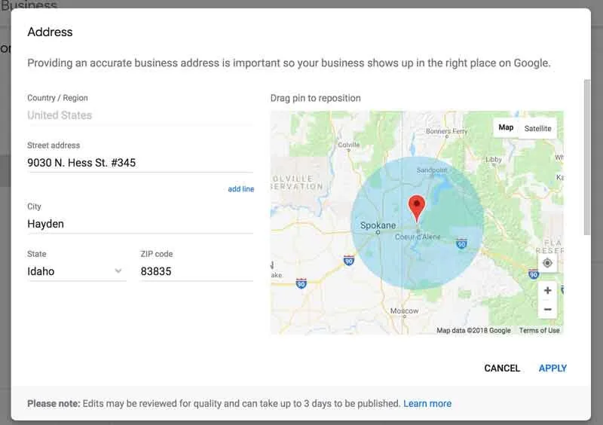Zoom out the map with minus button
The width and height of the screenshot is (603, 425).
pos(548,309)
